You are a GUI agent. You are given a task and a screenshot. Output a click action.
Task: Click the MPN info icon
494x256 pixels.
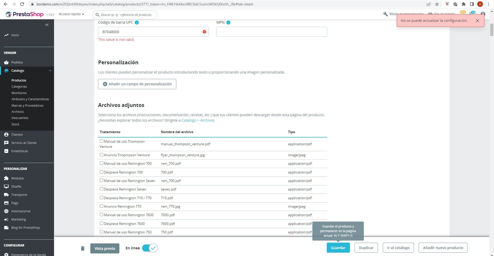pos(228,22)
